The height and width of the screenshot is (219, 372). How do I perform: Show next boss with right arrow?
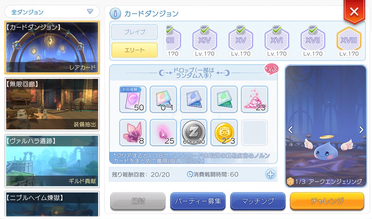(x=361, y=130)
